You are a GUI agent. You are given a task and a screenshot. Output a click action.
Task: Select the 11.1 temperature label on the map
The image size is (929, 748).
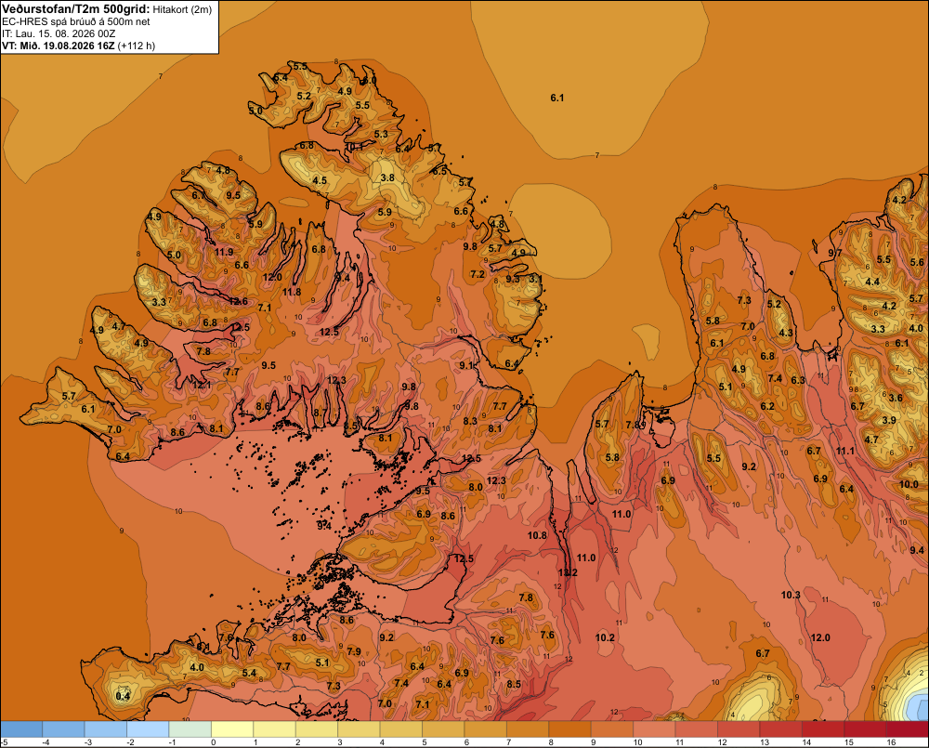[844, 451]
